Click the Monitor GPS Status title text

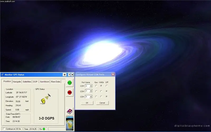coord(15,75)
